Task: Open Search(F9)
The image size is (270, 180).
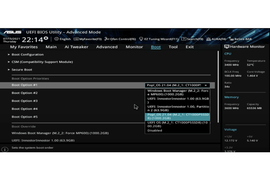Action: click(x=195, y=39)
